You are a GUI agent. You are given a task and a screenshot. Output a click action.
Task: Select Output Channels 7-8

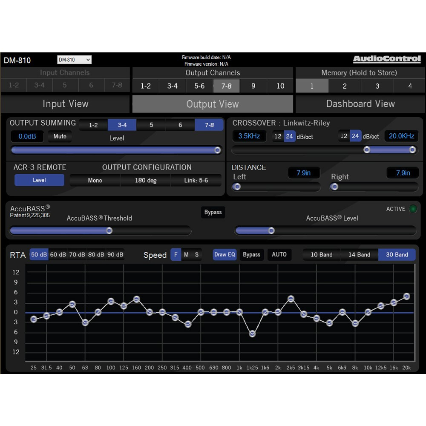(x=226, y=86)
